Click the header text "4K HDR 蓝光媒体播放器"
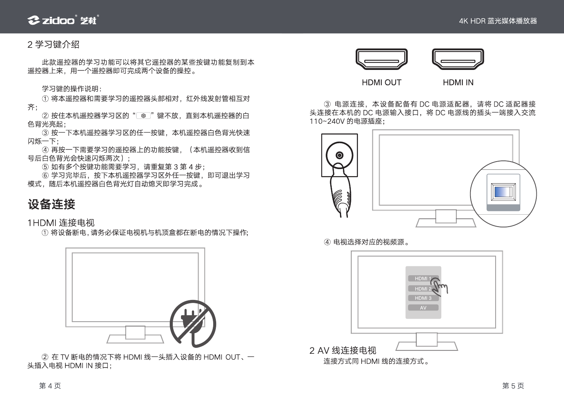Viewport: 564px width, 405px height. coord(498,21)
